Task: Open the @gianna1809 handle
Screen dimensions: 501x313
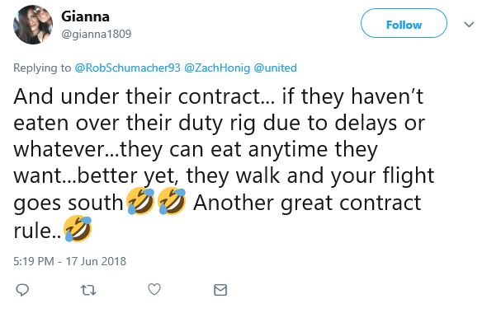Action: 97,34
